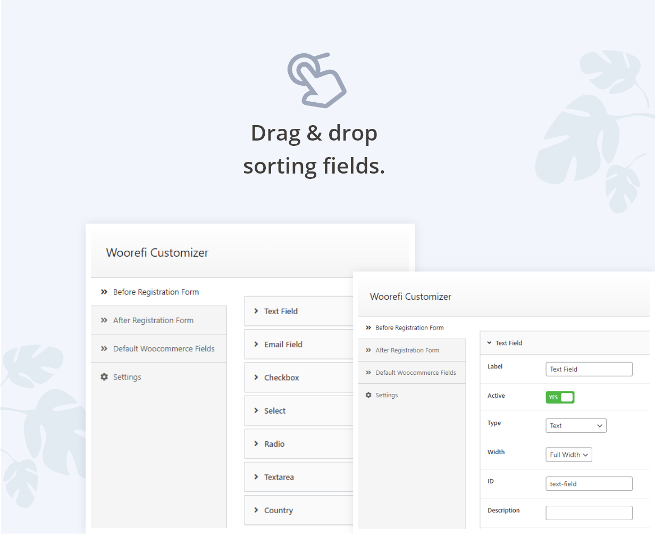Click the Width field caption
This screenshot has height=534, width=655.
coord(496,452)
